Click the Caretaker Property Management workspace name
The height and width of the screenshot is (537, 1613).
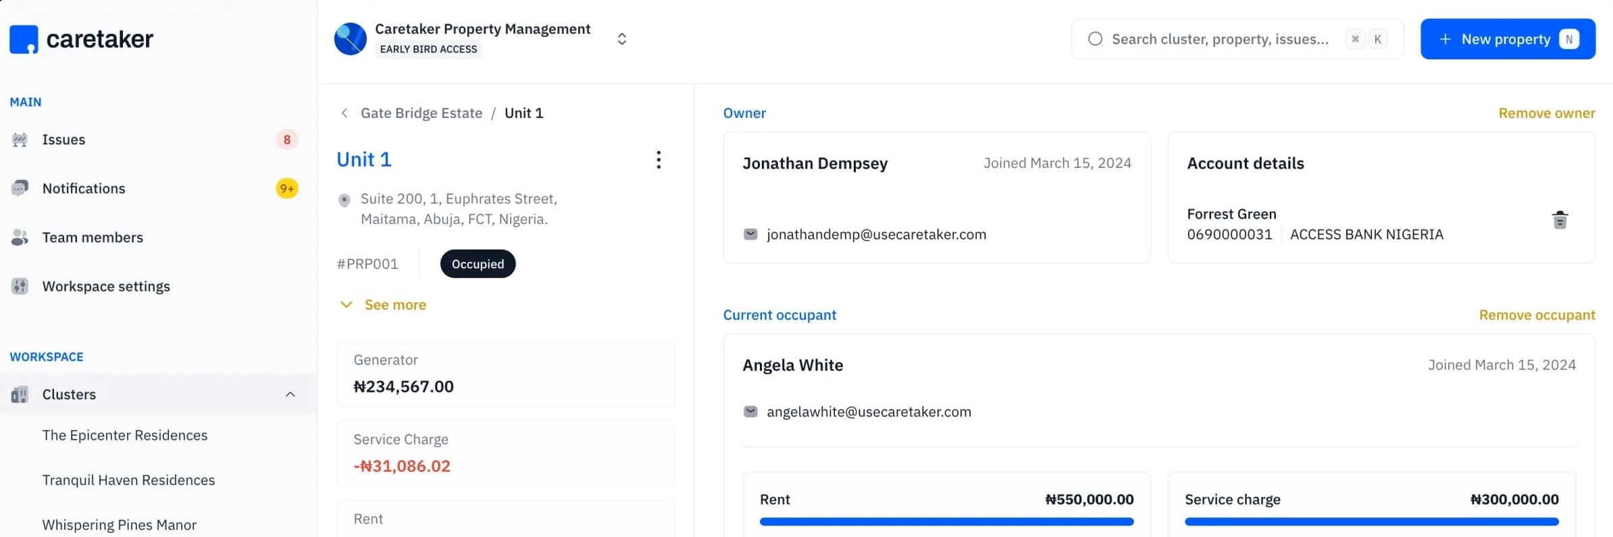tap(482, 29)
